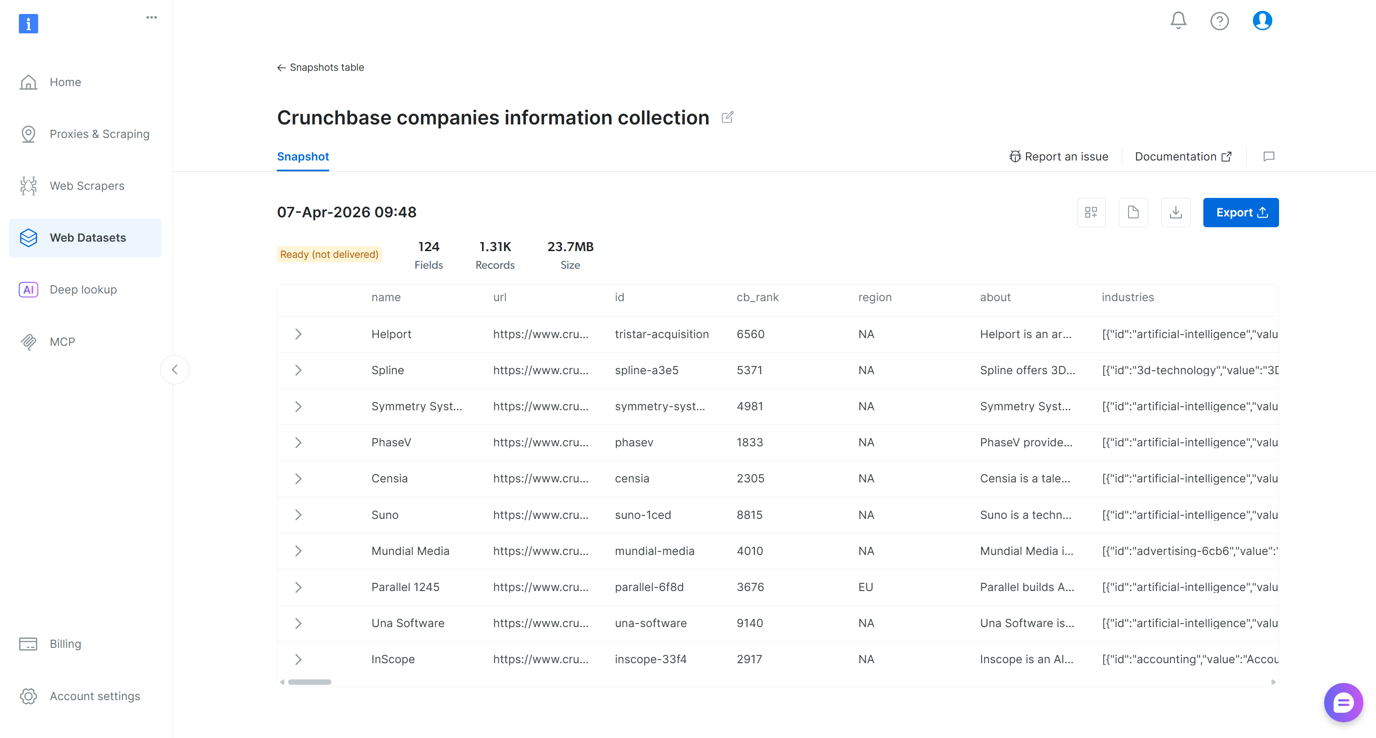The width and height of the screenshot is (1376, 738).
Task: Edit the dataset title with the pencil icon
Action: pos(727,117)
